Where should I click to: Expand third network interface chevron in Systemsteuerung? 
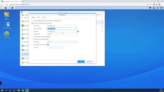point(102,31)
